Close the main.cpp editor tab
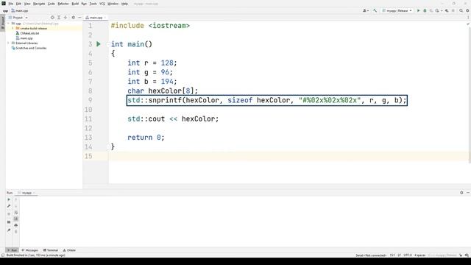The image size is (471, 265). click(x=105, y=18)
